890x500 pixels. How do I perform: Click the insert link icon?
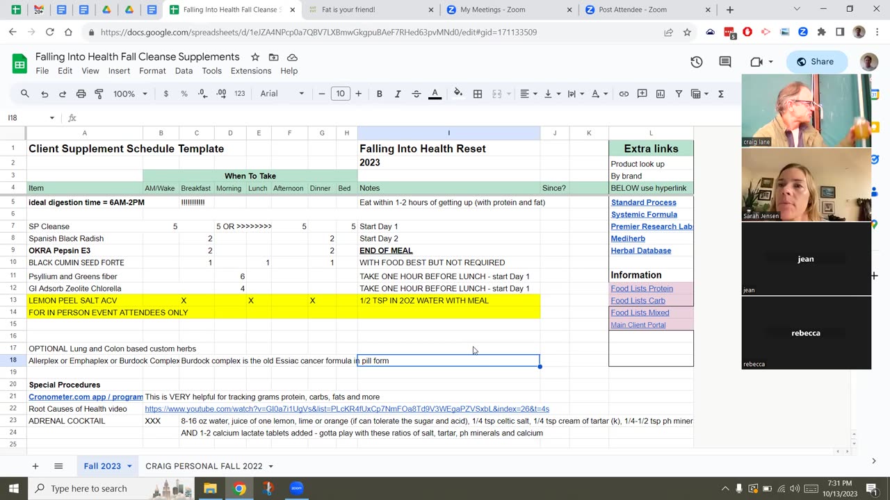(624, 94)
